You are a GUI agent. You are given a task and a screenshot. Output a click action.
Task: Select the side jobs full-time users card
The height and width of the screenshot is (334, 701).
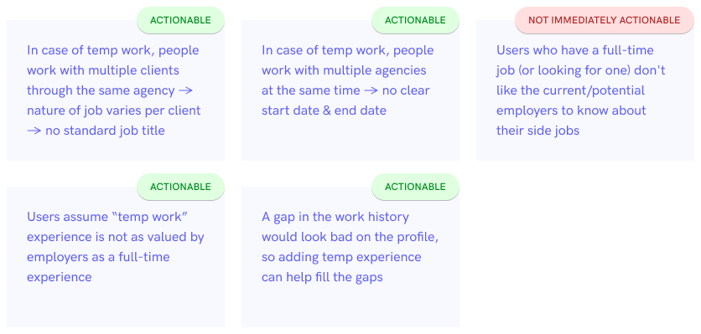(584, 90)
